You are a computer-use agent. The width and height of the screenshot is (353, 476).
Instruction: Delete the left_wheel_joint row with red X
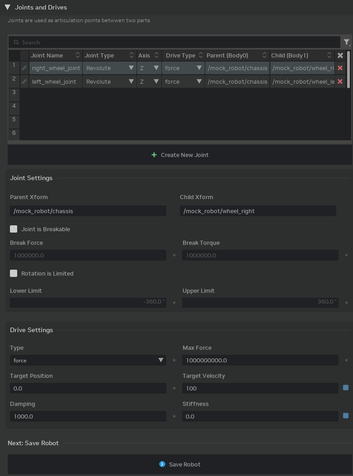coord(340,81)
